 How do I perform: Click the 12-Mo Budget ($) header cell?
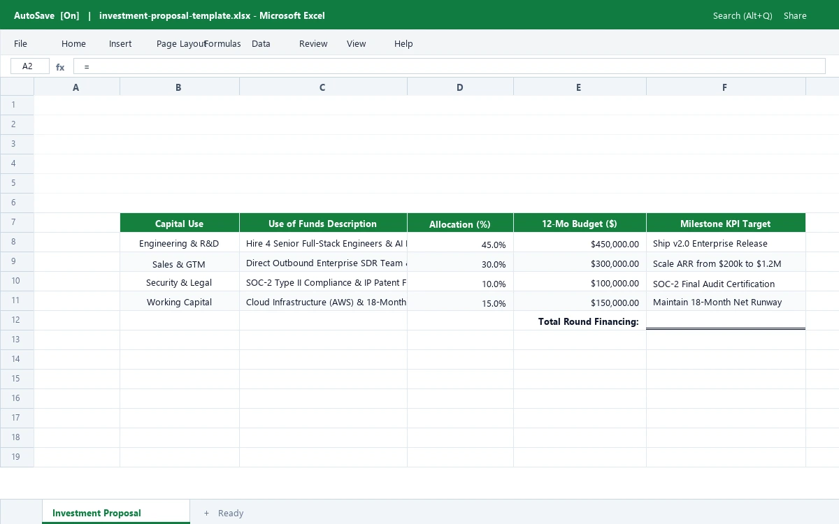580,223
